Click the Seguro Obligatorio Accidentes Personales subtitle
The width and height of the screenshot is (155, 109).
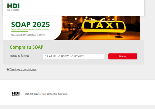(x=30, y=29)
